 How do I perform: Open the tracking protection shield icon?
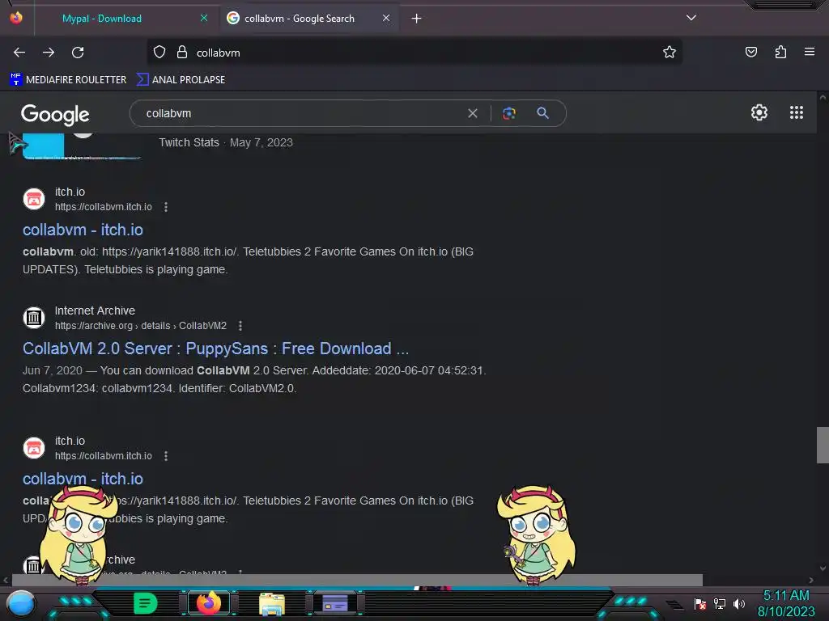click(159, 52)
